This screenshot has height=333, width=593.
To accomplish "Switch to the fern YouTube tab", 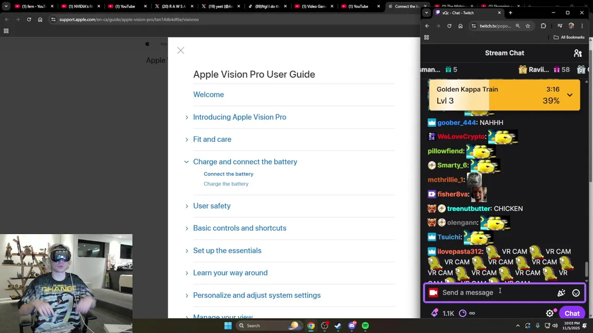I will (x=33, y=6).
